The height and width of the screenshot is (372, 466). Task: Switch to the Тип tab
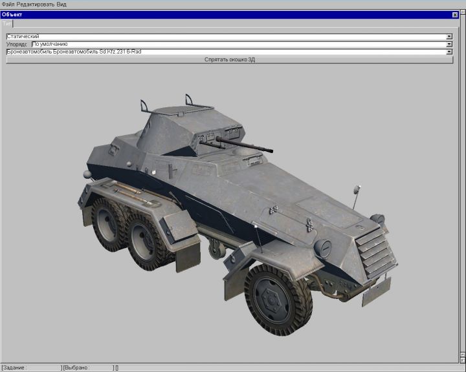[6, 23]
